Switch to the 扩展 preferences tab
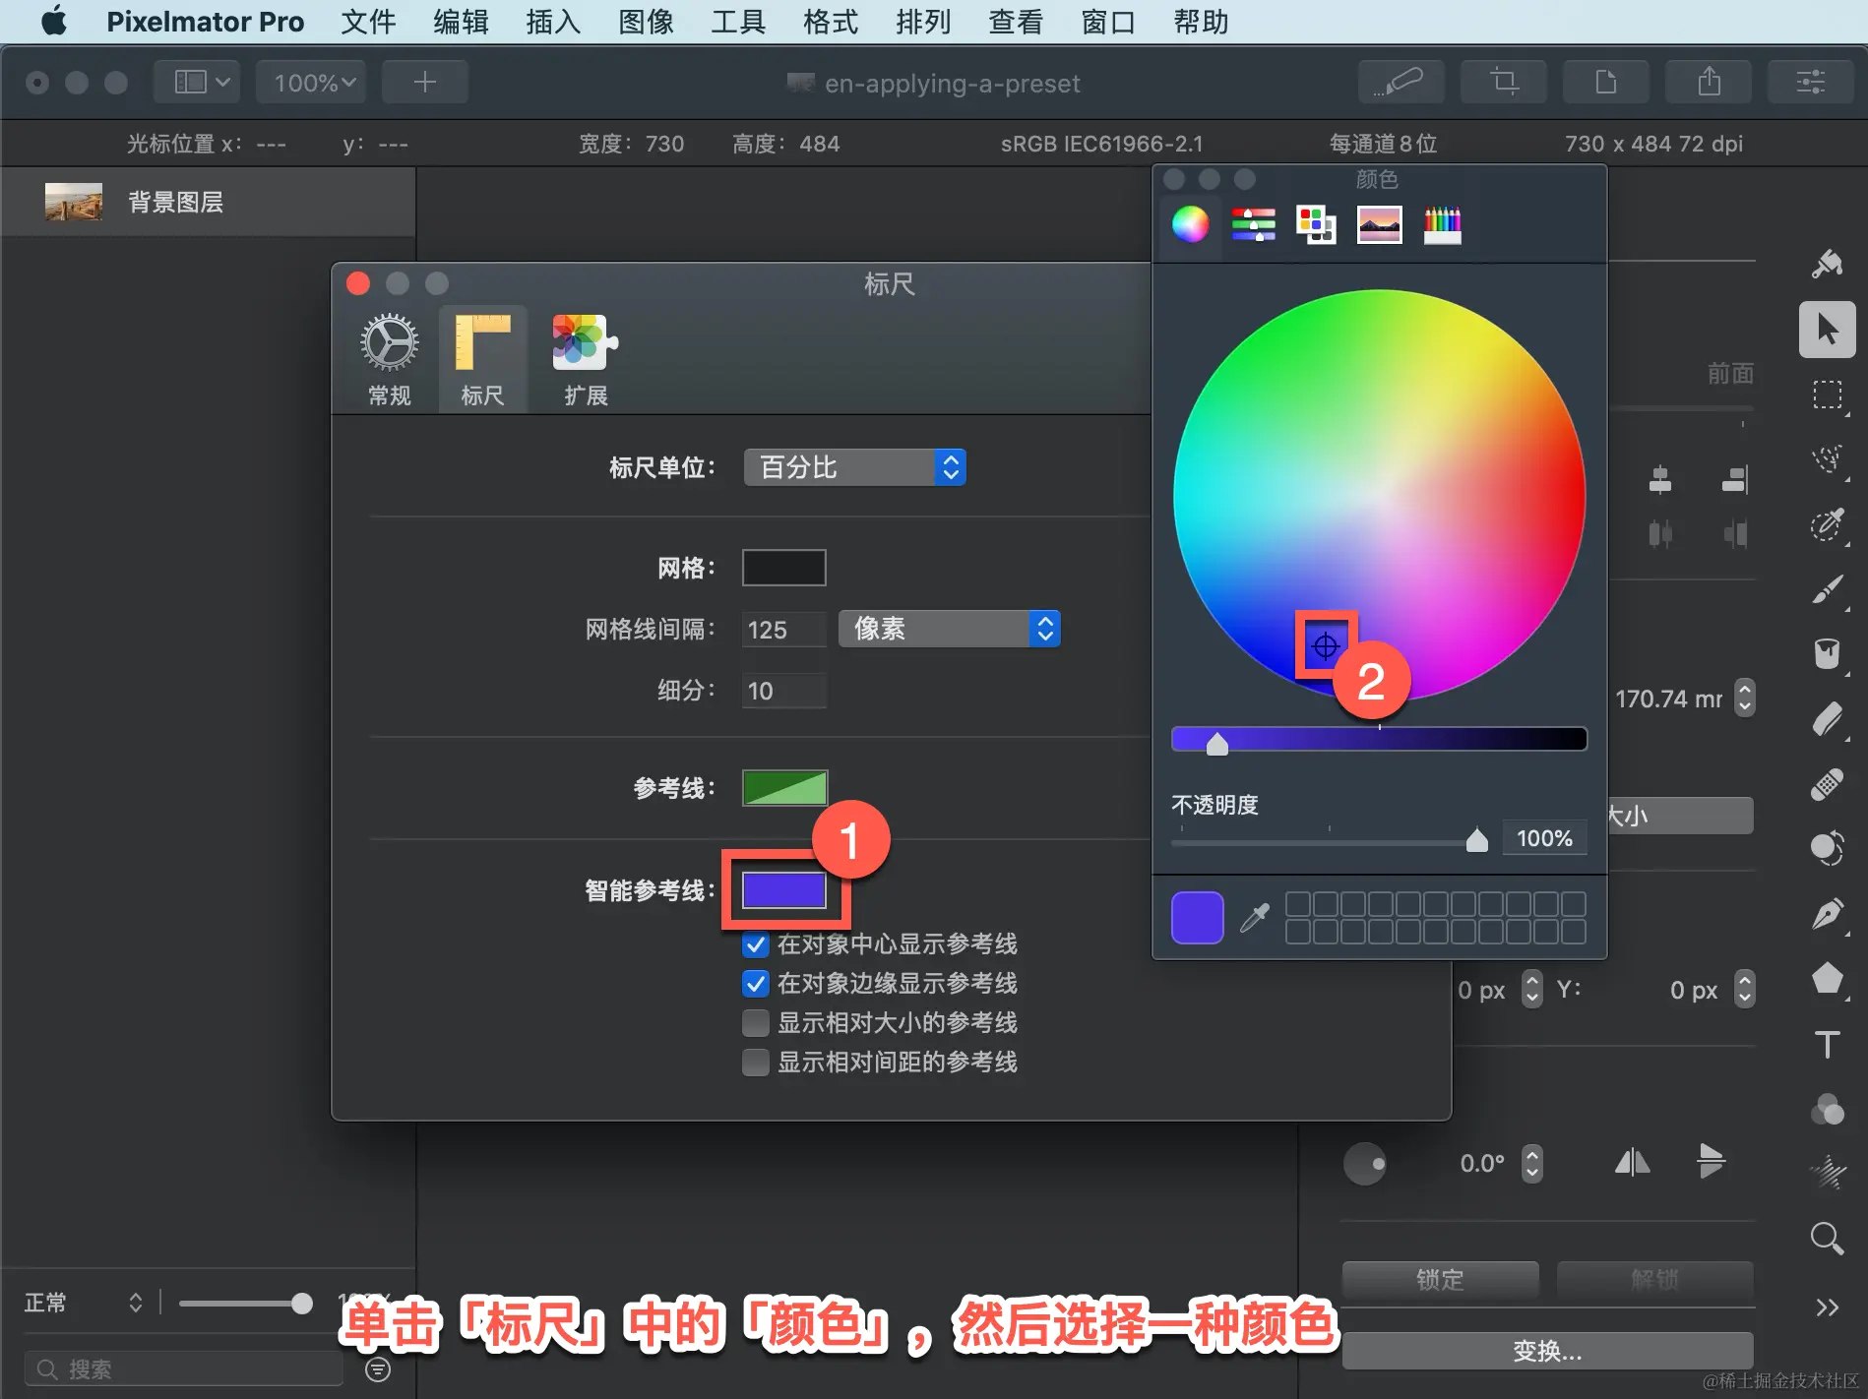The width and height of the screenshot is (1868, 1399). tap(586, 360)
